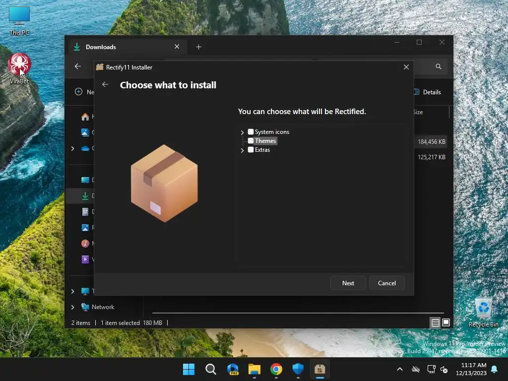The width and height of the screenshot is (508, 381).
Task: Open taskbar Search
Action: pos(210,369)
